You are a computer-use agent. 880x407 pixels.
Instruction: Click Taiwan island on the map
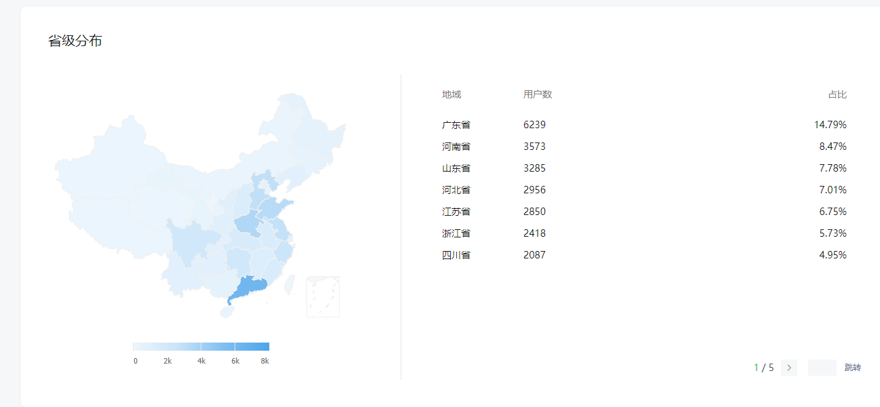point(288,284)
